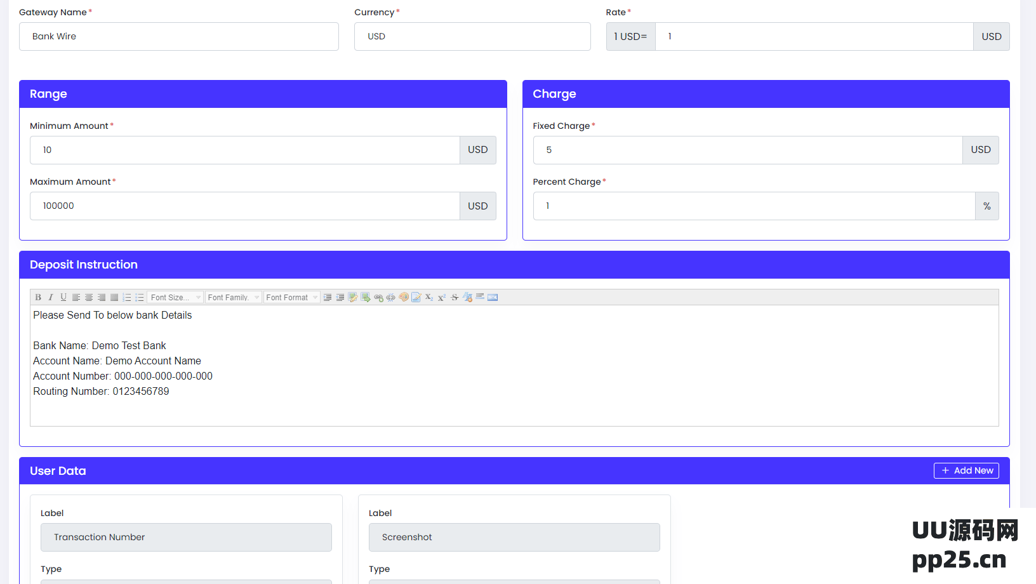The width and height of the screenshot is (1036, 584).
Task: Click the add link icon
Action: click(378, 297)
